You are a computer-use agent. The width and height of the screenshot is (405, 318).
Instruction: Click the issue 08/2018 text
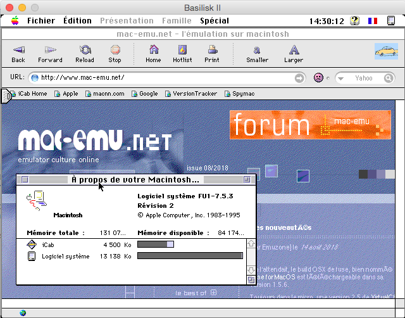click(208, 168)
